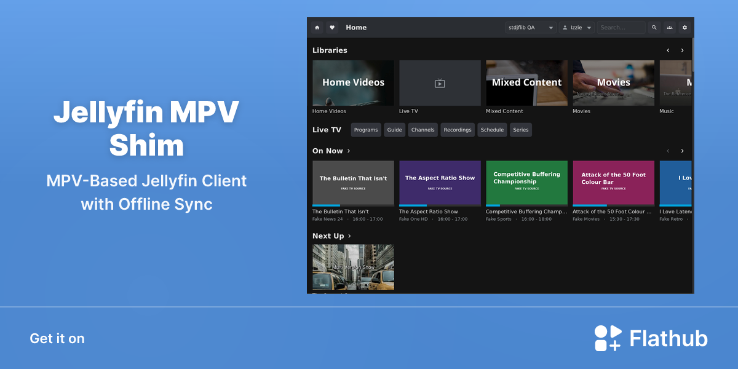Expand the Next Up section heading
The image size is (738, 369).
[332, 236]
